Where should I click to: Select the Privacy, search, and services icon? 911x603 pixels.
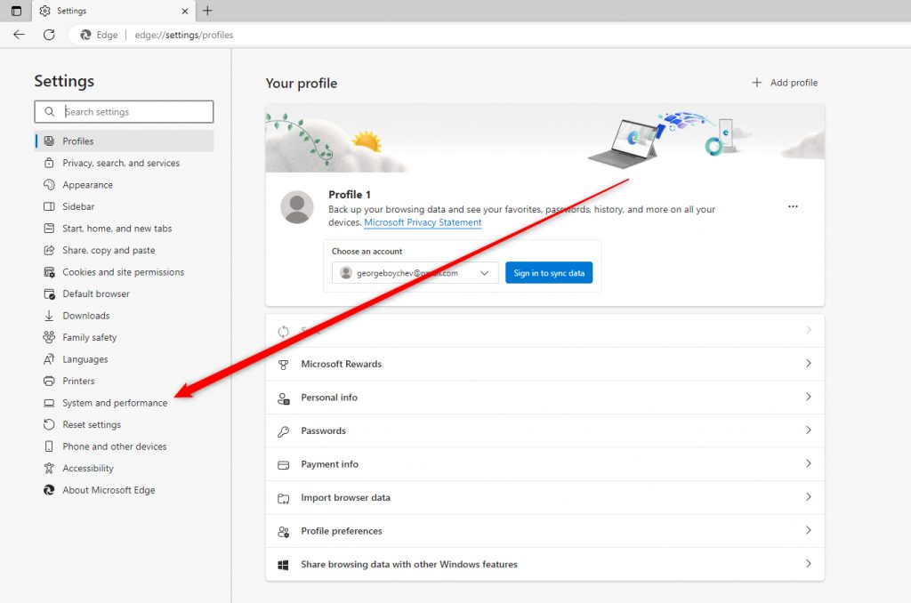coord(49,163)
